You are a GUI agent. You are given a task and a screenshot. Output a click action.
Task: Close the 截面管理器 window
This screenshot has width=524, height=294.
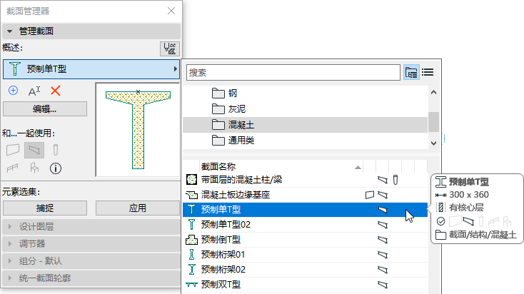(x=171, y=11)
